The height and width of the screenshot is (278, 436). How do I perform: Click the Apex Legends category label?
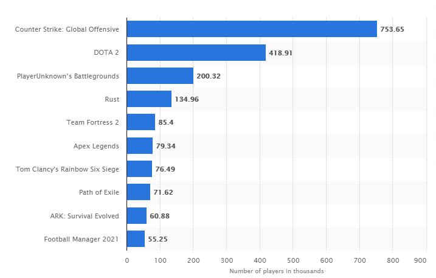pyautogui.click(x=96, y=146)
